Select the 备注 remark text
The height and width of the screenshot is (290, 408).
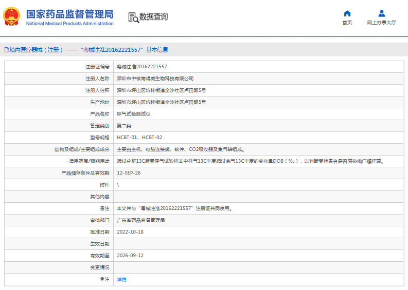[174, 208]
